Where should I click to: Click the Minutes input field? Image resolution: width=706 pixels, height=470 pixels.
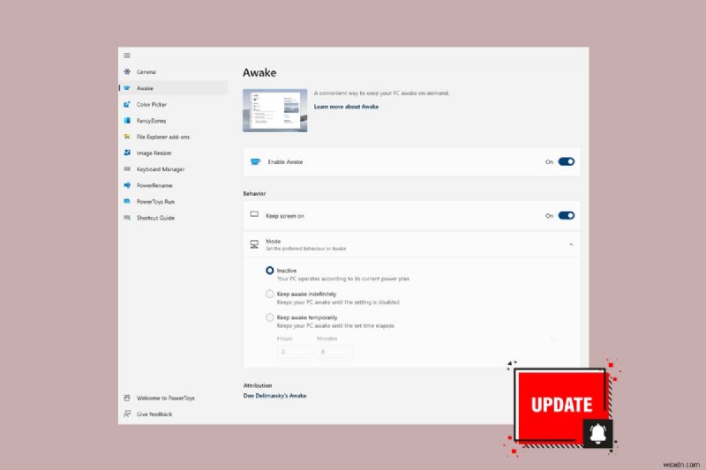point(334,352)
